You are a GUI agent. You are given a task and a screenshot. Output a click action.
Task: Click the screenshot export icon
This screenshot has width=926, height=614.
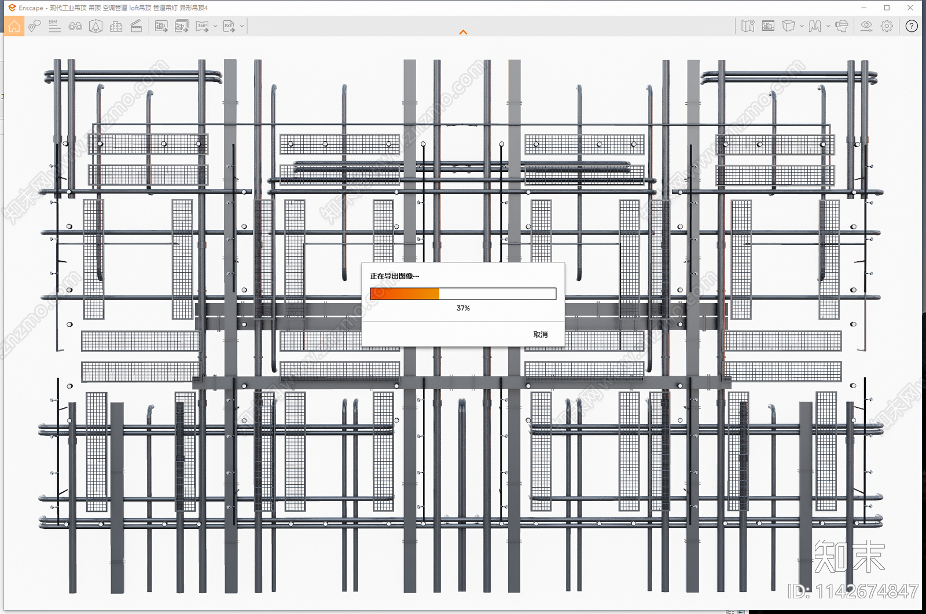(x=161, y=26)
